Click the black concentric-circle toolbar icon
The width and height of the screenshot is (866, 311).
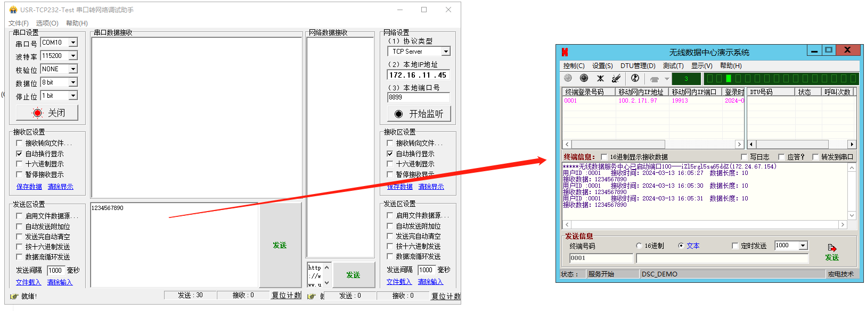point(584,78)
